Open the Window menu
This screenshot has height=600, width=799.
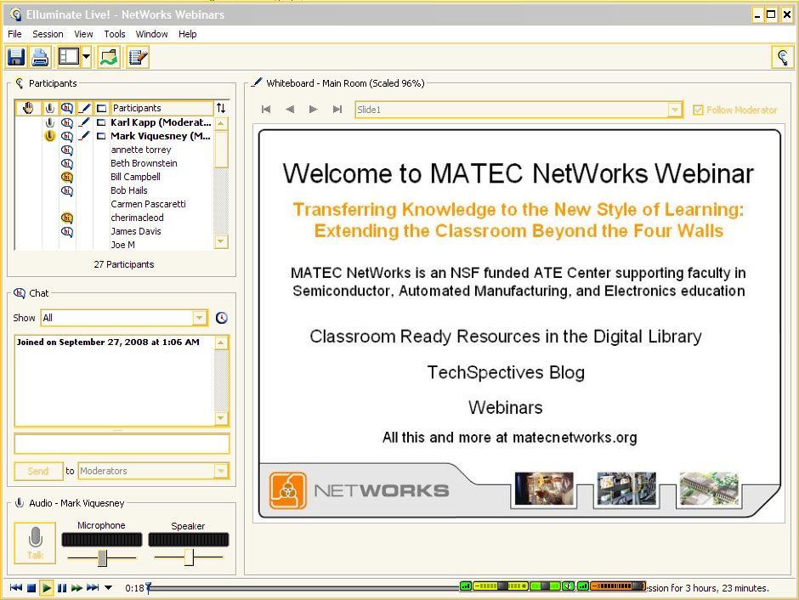151,34
